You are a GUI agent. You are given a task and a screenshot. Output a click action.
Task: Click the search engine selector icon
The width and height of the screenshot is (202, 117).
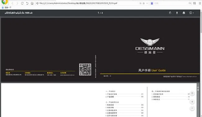point(152,3)
